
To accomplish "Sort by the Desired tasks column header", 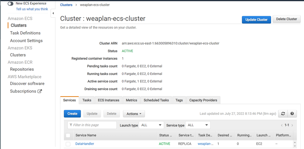I will (x=225, y=135).
